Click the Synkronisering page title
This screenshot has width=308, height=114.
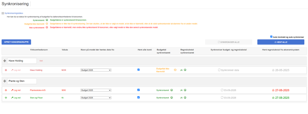click(x=15, y=4)
